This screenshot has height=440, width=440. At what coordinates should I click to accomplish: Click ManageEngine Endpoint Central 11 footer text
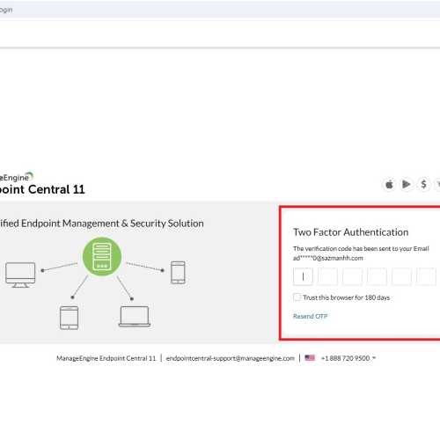coord(106,358)
